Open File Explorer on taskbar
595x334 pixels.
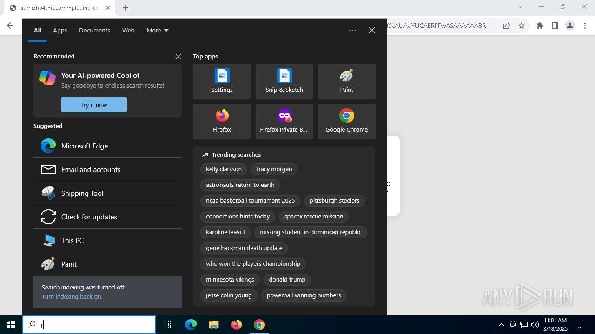pos(213,325)
